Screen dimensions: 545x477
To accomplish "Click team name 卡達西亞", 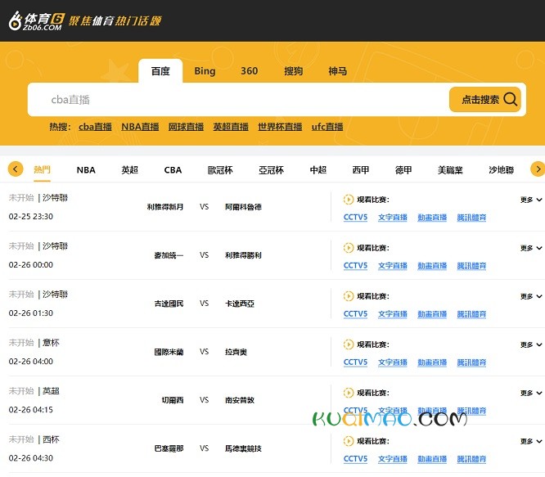I will coord(240,304).
